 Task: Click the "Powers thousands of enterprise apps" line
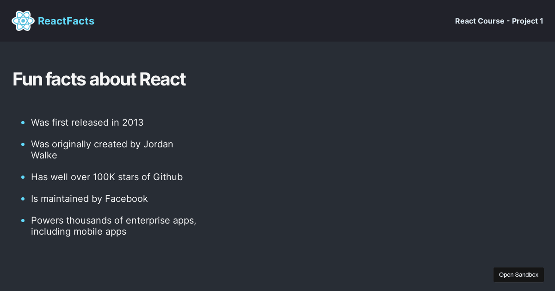113,220
